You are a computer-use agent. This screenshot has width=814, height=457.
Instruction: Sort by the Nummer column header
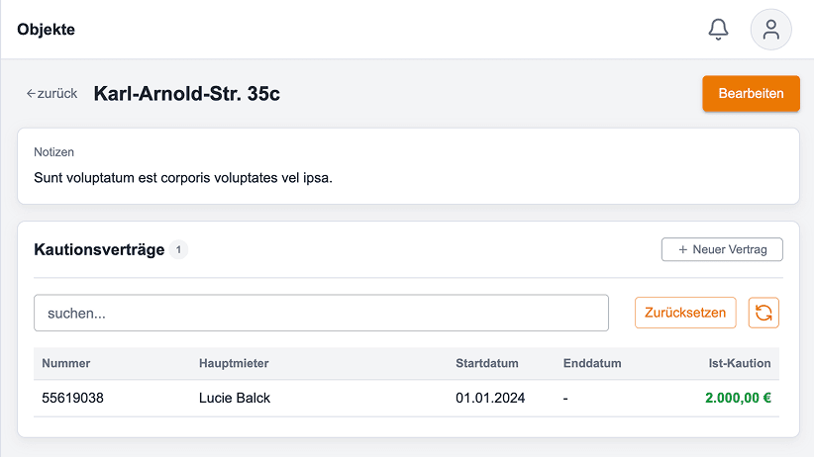pyautogui.click(x=66, y=363)
